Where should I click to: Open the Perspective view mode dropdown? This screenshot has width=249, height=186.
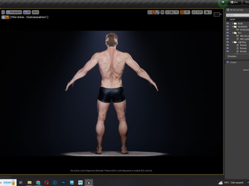14,12
